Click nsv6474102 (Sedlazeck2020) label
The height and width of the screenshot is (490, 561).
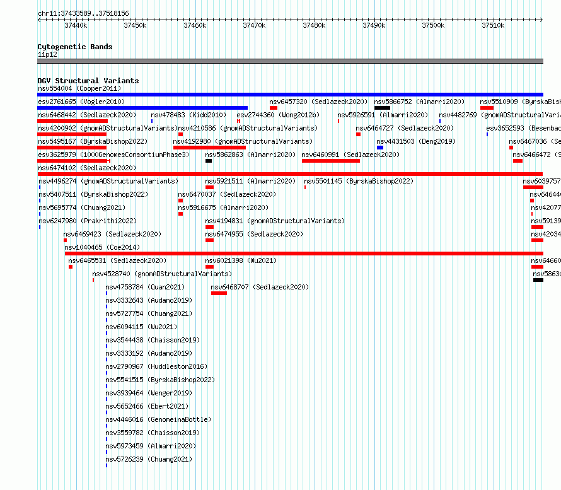87,168
